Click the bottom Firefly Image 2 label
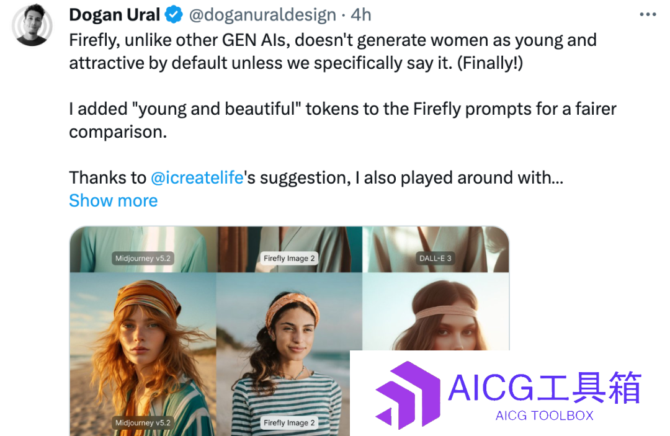The height and width of the screenshot is (436, 670). click(x=289, y=423)
